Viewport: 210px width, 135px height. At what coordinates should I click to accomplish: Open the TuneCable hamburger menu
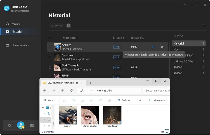click(185, 5)
